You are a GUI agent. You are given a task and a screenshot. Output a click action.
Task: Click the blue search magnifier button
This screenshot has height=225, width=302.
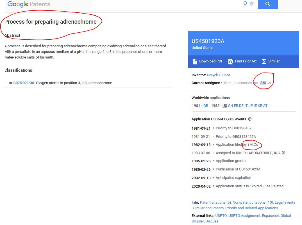click(x=268, y=4)
